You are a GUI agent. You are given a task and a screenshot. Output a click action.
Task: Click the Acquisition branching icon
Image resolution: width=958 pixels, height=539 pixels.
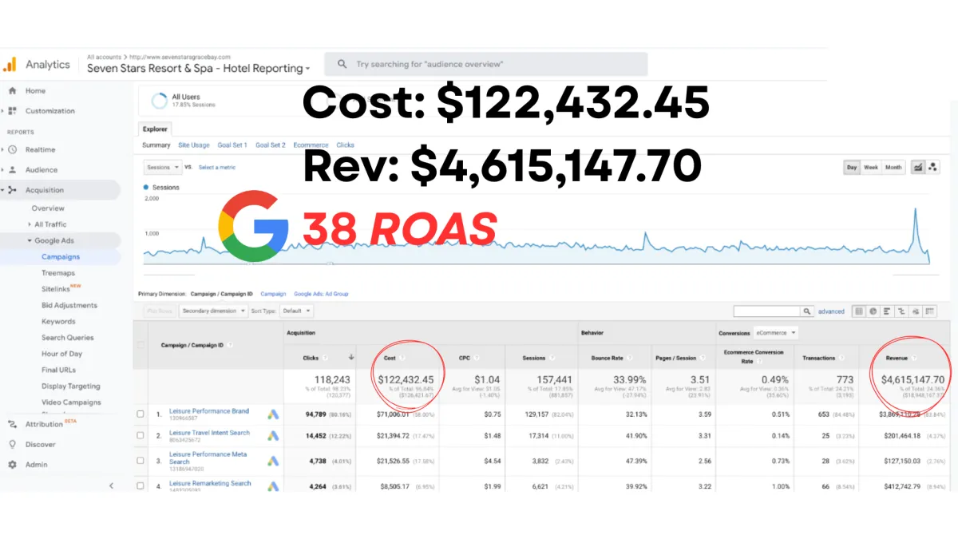pos(13,190)
